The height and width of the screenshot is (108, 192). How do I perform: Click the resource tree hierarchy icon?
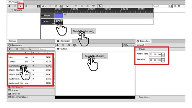pyautogui.click(x=30, y=49)
